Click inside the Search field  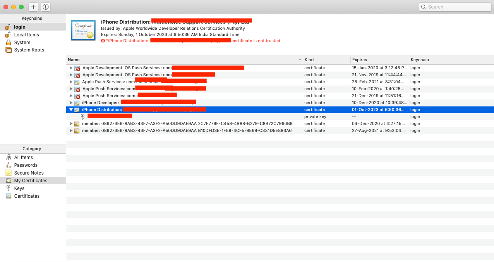tap(455, 7)
